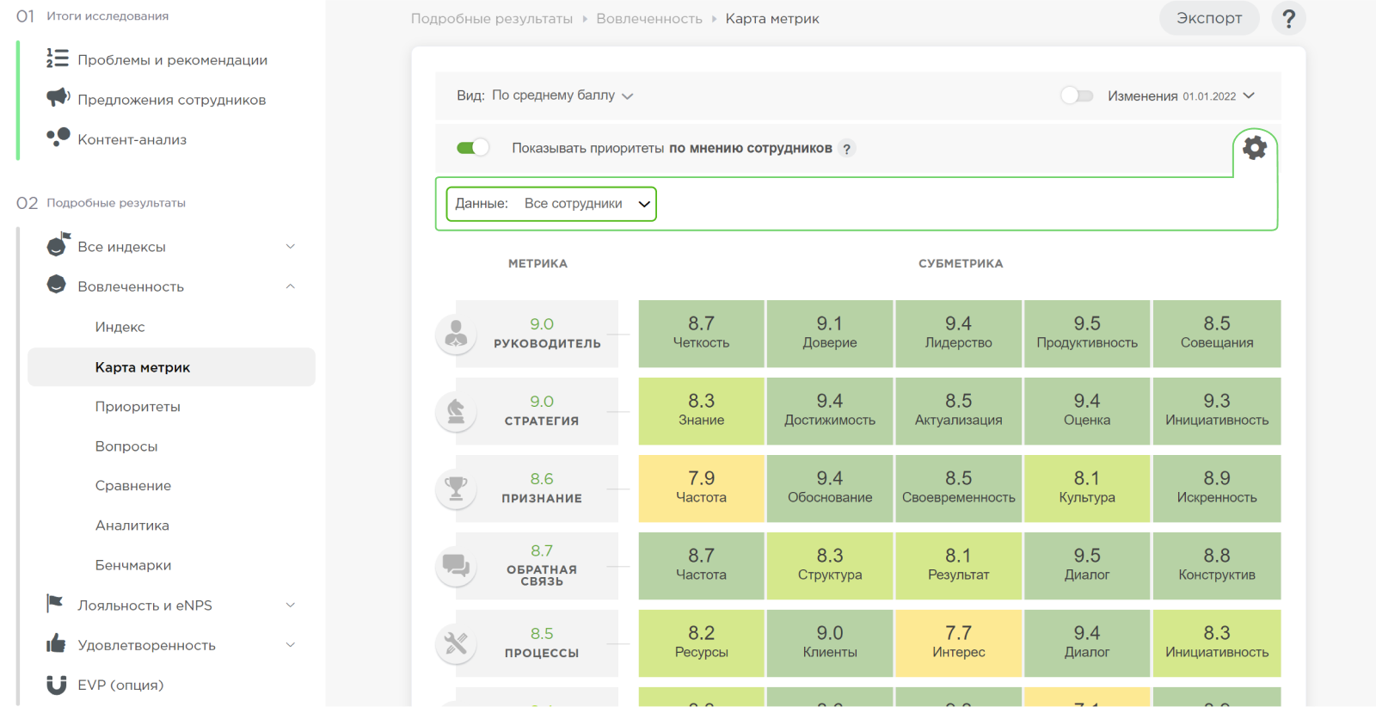Viewport: 1376px width, 707px height.
Task: Click the 9.0 Руководитель metric label
Action: tap(547, 333)
